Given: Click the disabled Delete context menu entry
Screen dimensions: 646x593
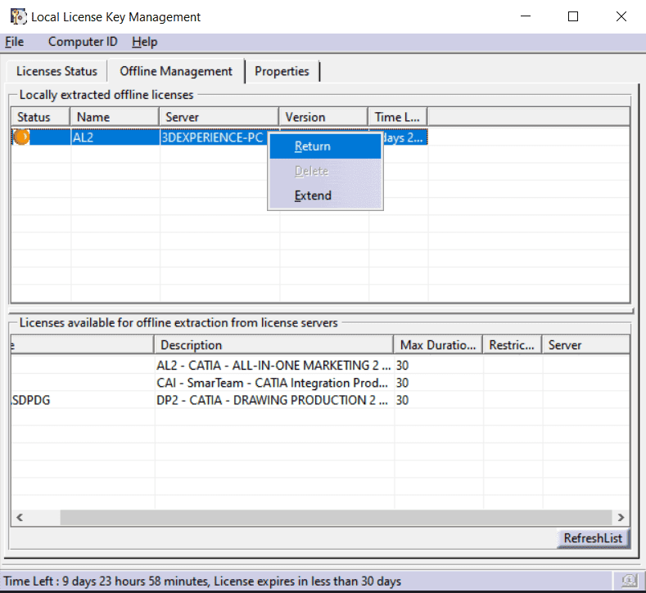Looking at the screenshot, I should point(325,171).
